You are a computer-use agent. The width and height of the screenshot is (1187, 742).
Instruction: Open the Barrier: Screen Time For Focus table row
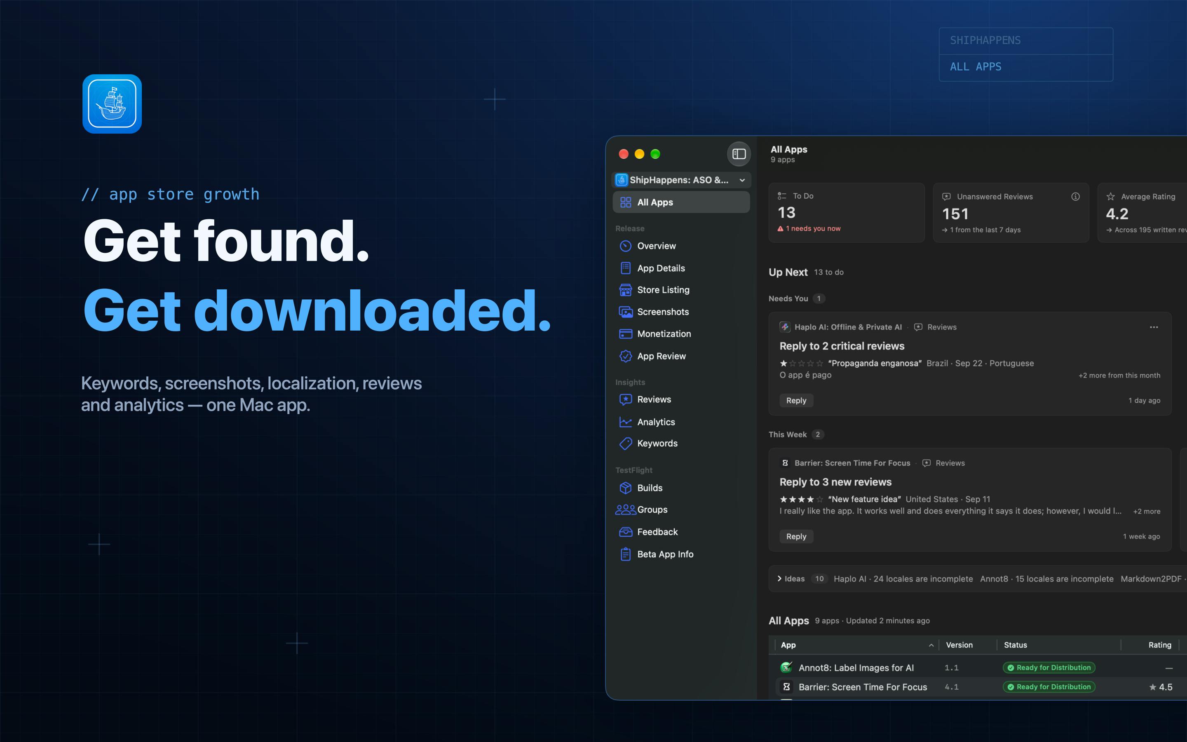point(978,687)
